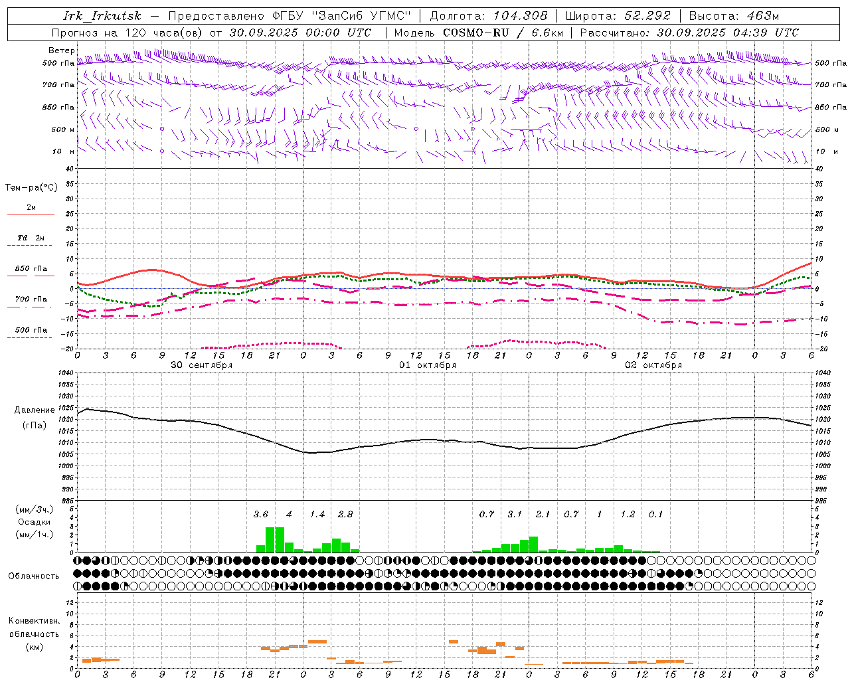The height and width of the screenshot is (680, 850).
Task: Click 500 гПа entry in temperature legend
Action: tap(31, 330)
